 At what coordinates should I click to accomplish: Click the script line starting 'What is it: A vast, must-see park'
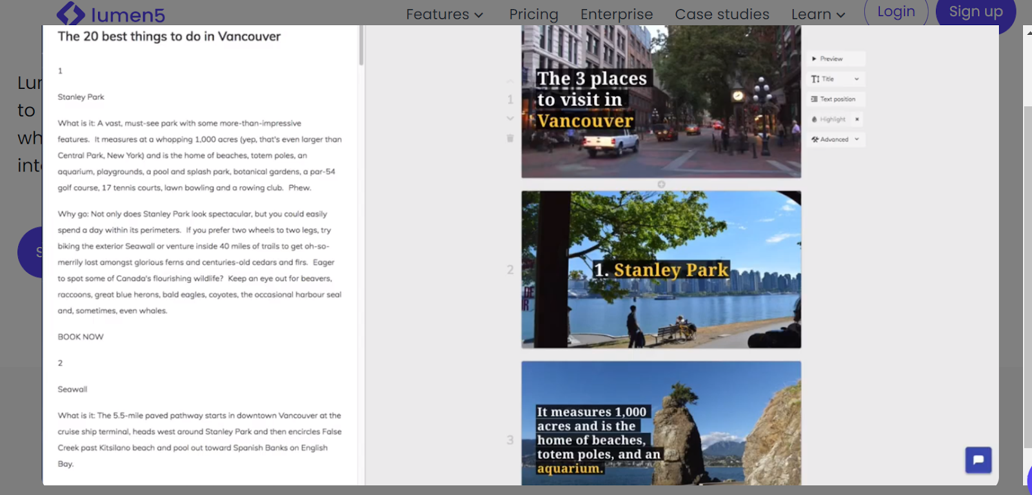click(x=179, y=123)
